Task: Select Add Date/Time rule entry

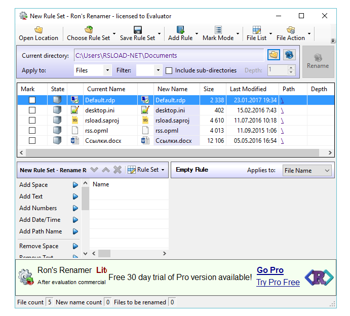Action: coord(40,220)
